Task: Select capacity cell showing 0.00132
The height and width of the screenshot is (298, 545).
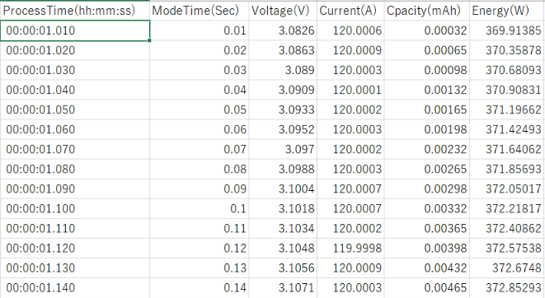Action: (427, 90)
